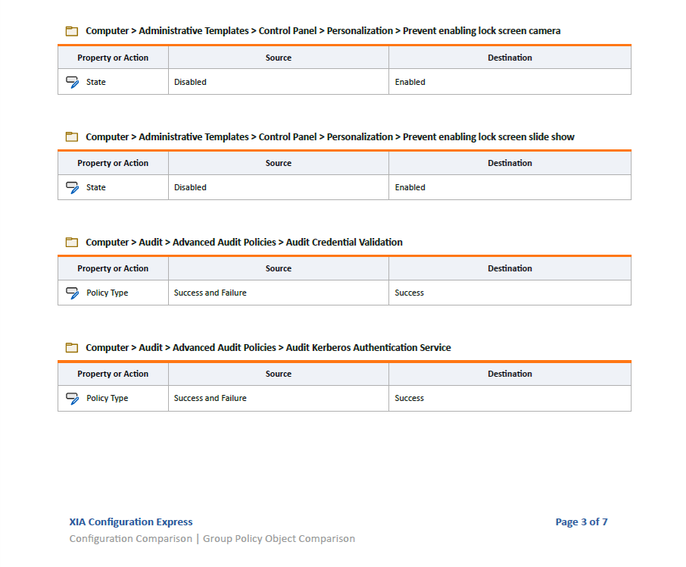The width and height of the screenshot is (686, 567).
Task: Select the 'Audit Kerberos Authentication Service' heading
Action: (268, 348)
